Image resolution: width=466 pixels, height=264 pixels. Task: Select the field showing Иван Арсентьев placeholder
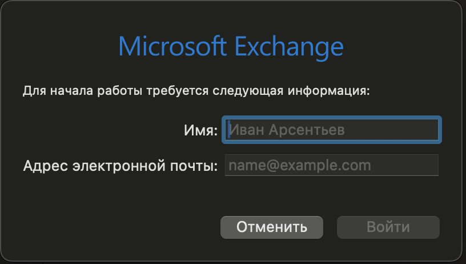tap(333, 130)
